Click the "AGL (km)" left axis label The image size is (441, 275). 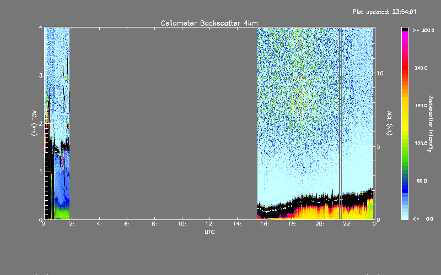click(x=34, y=123)
